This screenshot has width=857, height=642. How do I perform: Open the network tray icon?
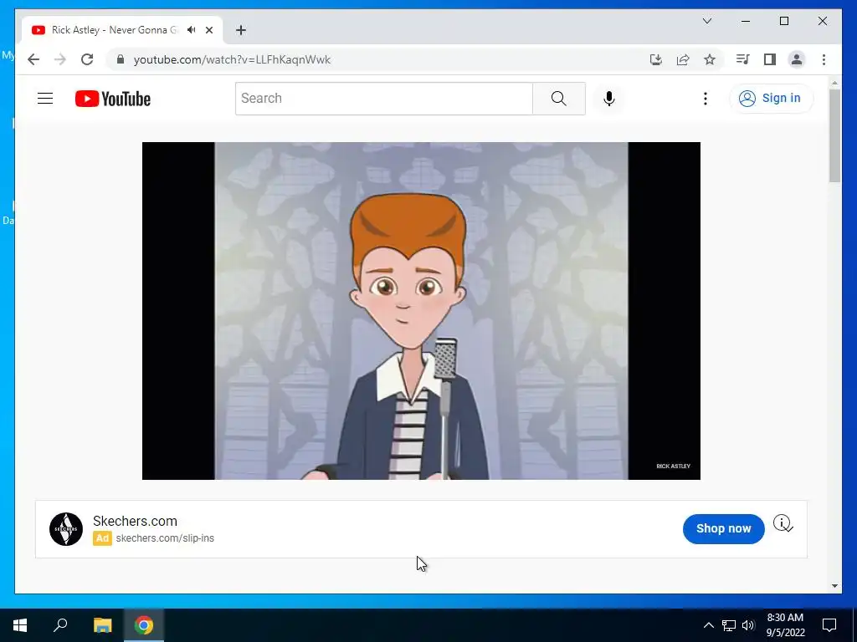729,625
